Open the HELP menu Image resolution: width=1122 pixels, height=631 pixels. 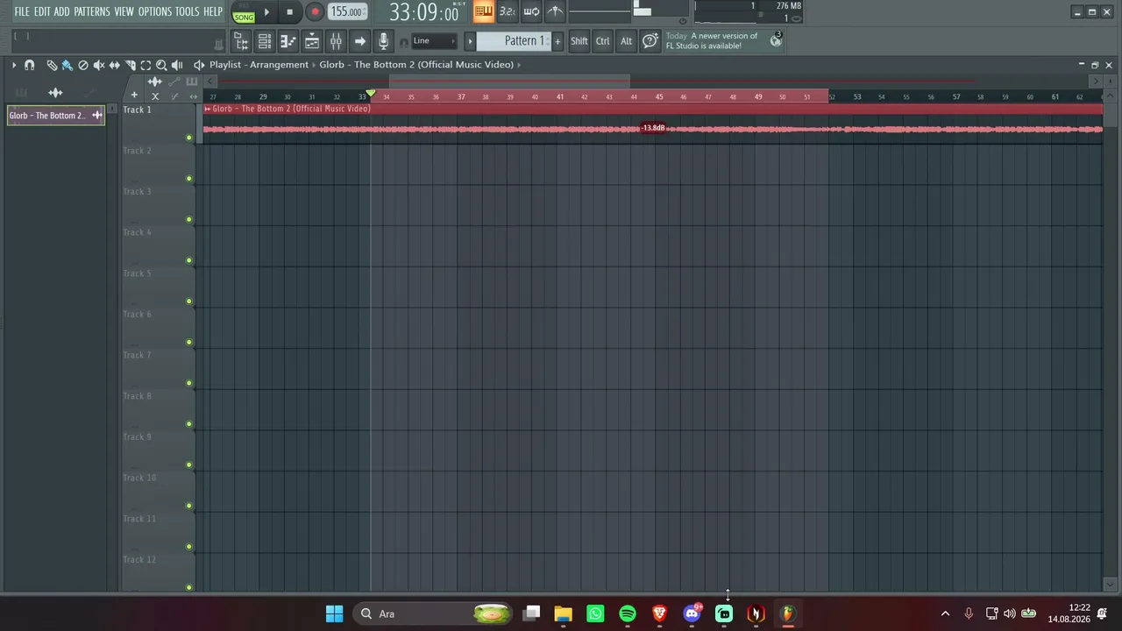(213, 11)
